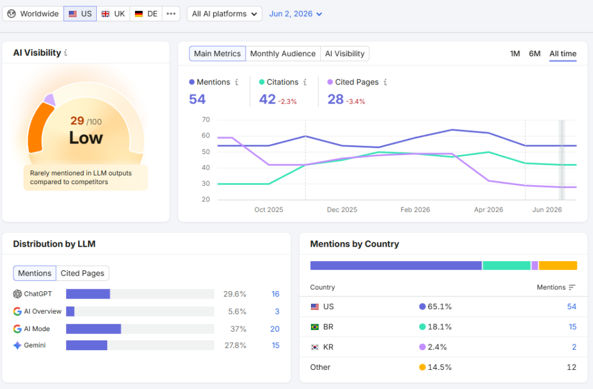Click the Cited Pages value 28
Image resolution: width=593 pixels, height=389 pixels.
(x=335, y=99)
